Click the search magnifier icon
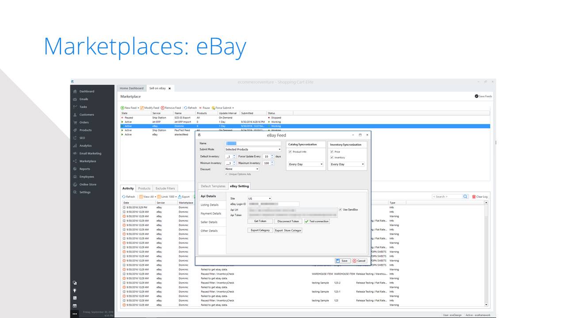The width and height of the screenshot is (566, 318). [465, 197]
